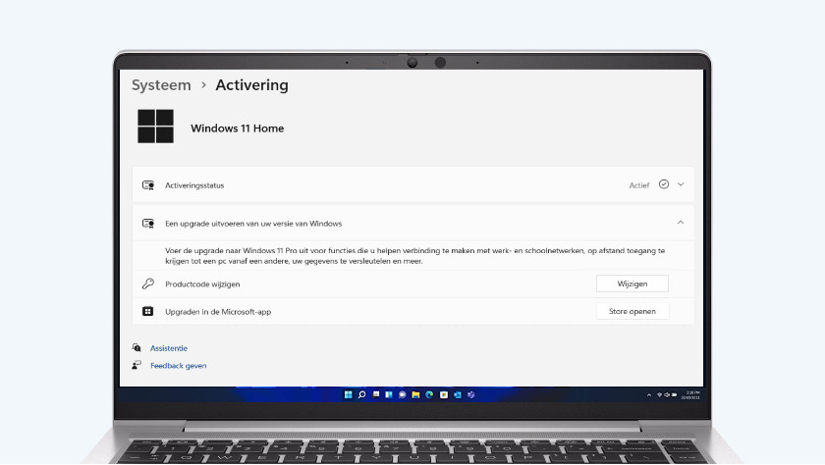Click the key icon beside Productcode wijzigen
The height and width of the screenshot is (465, 825).
pos(148,284)
